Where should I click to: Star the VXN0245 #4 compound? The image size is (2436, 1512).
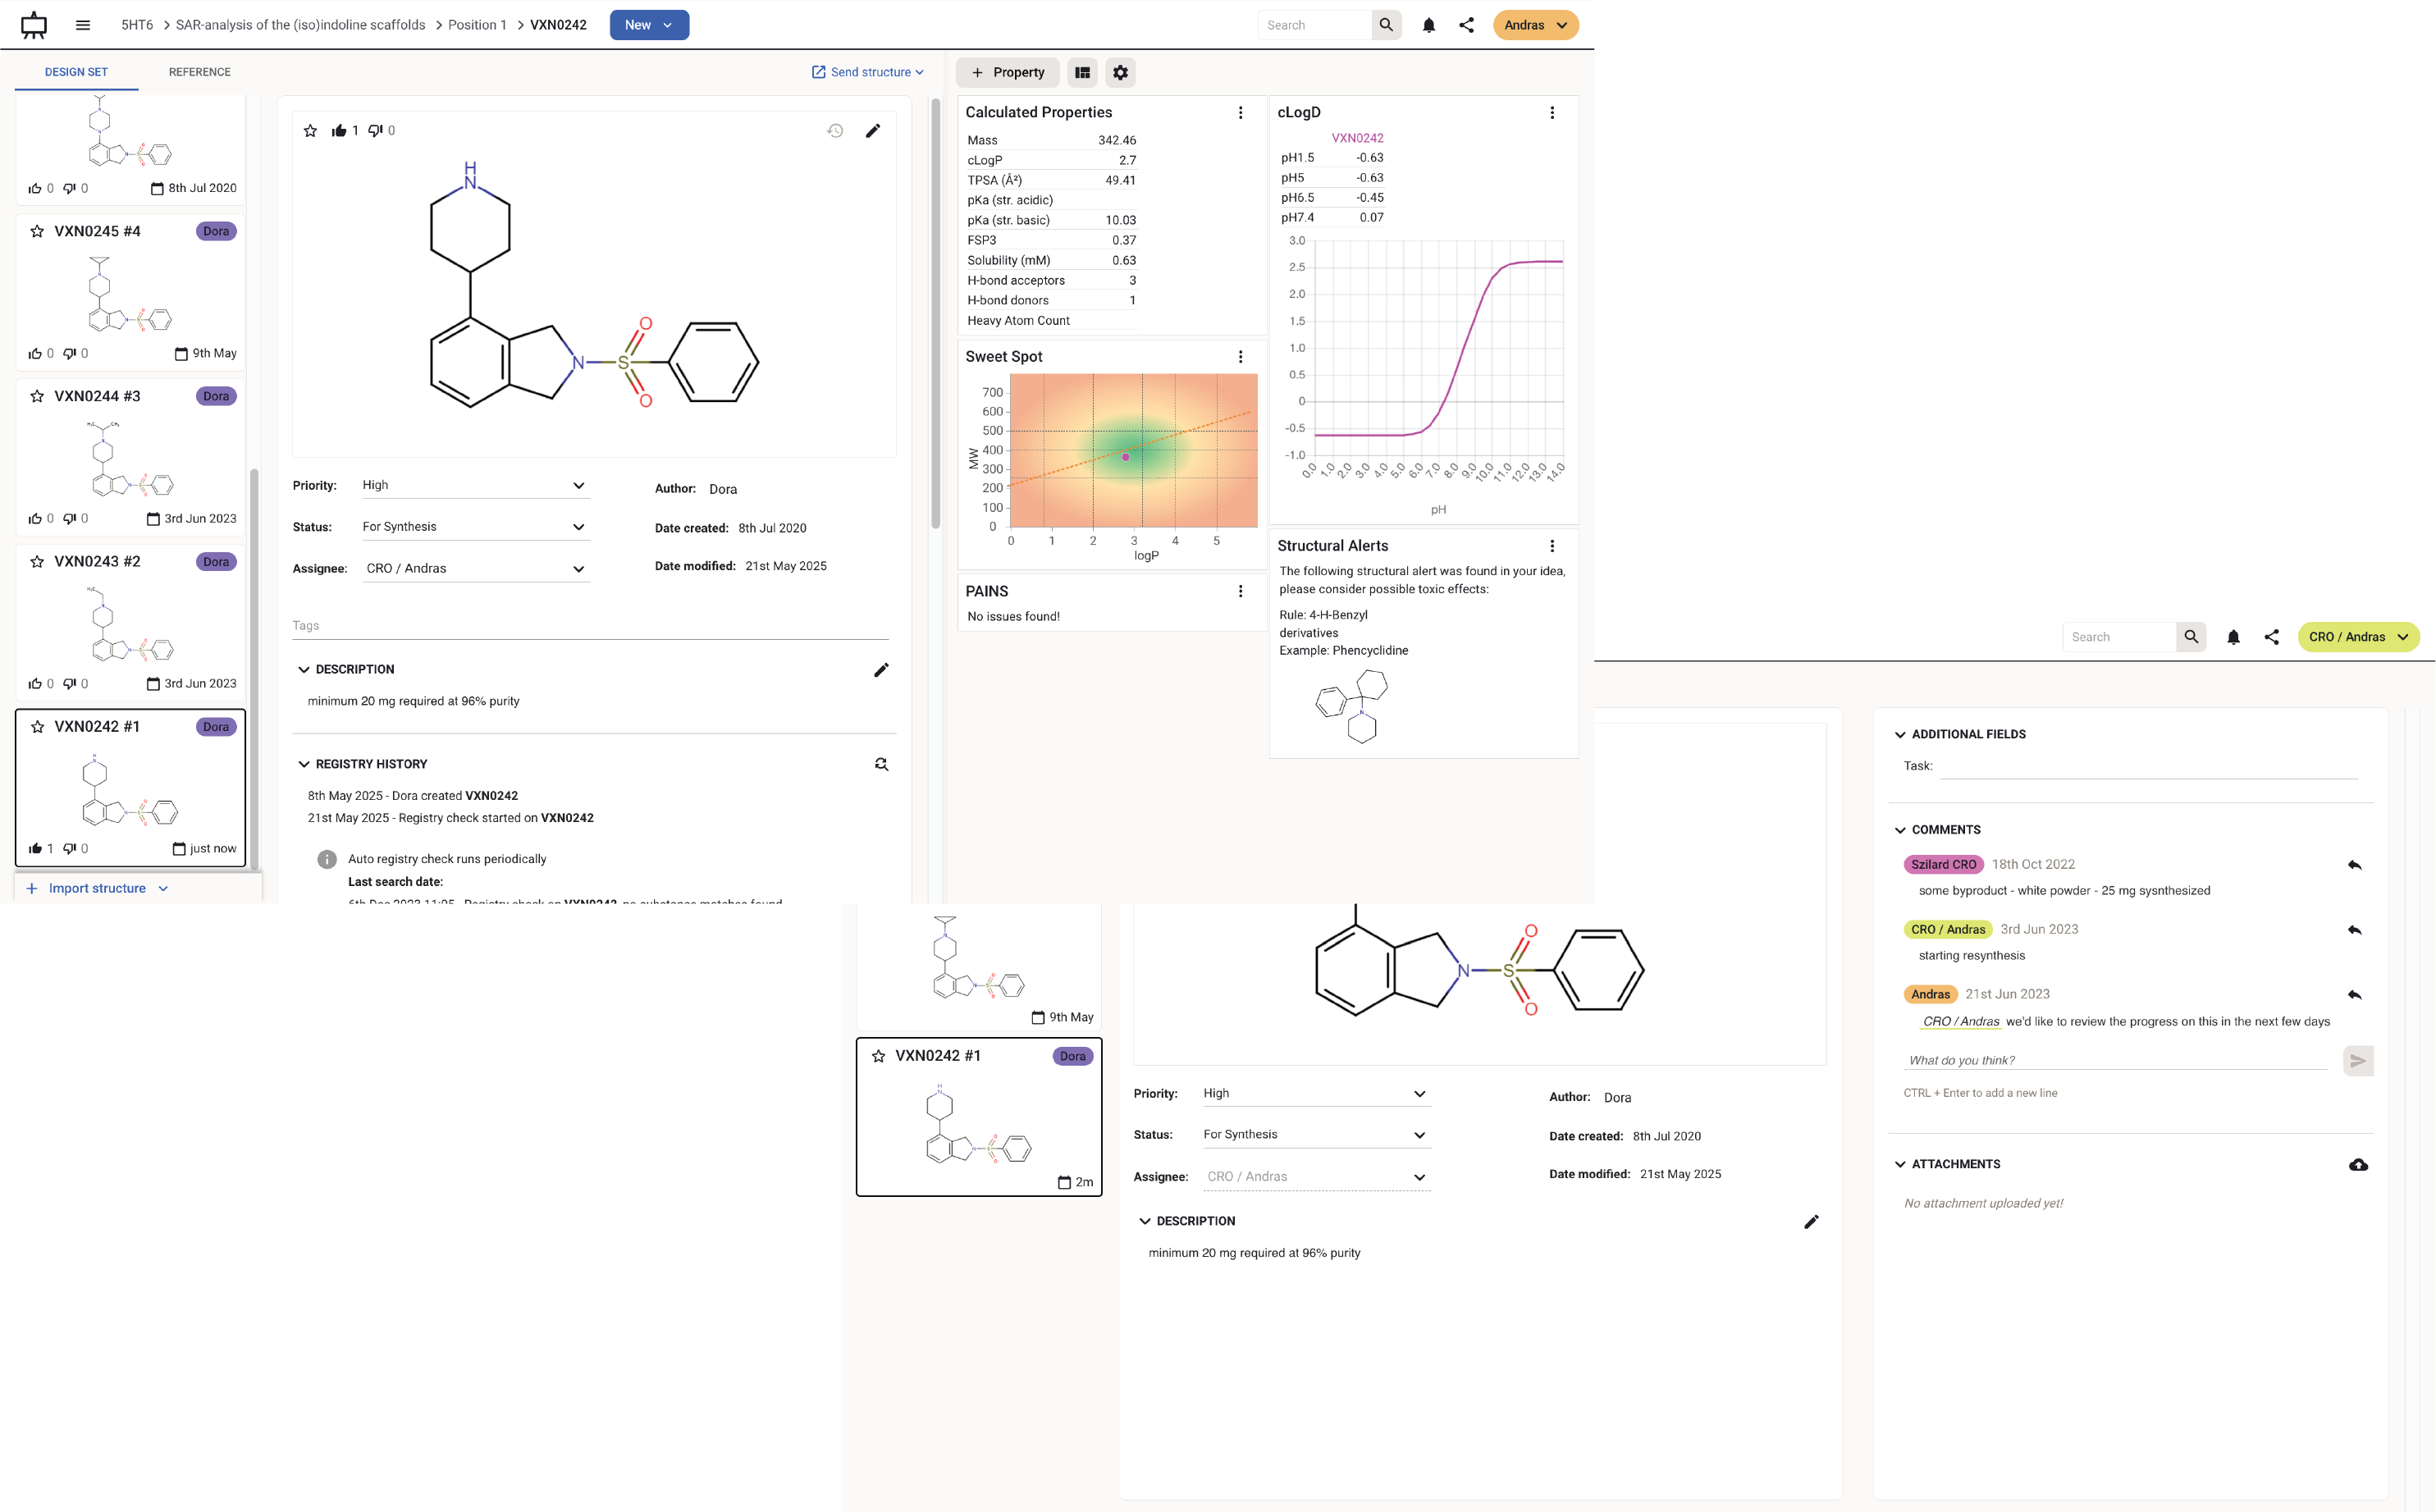tap(37, 231)
